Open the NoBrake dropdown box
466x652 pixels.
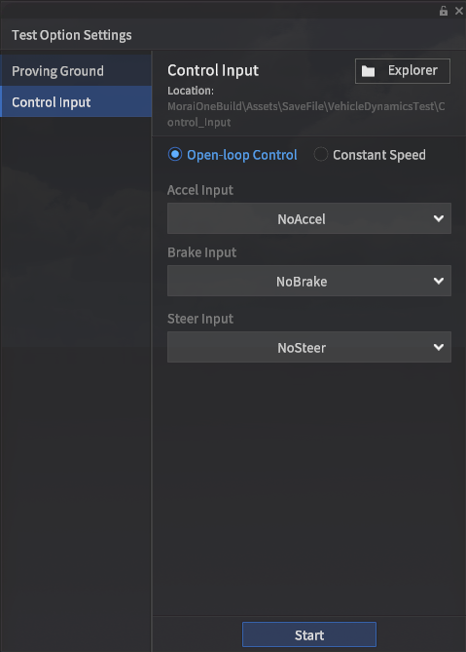pyautogui.click(x=309, y=281)
